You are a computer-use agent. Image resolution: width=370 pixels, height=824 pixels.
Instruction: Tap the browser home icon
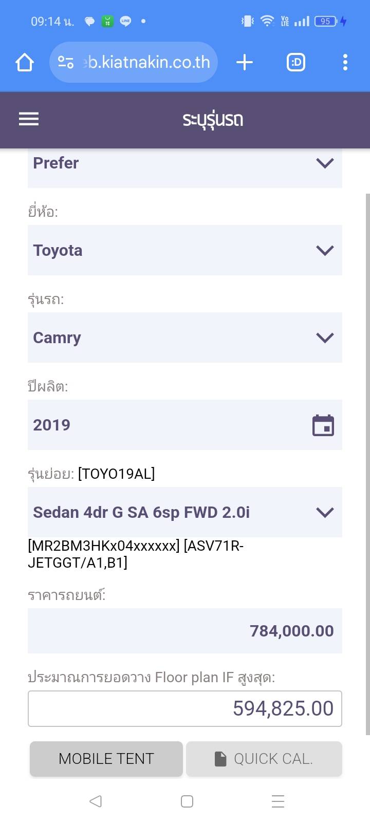(x=25, y=63)
